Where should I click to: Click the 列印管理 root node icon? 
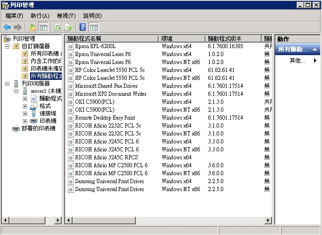7,39
